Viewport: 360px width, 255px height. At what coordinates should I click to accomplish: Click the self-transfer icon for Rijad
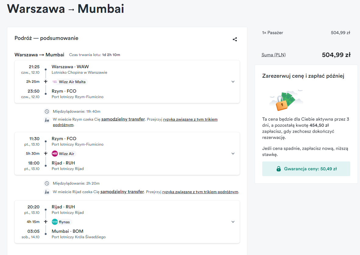[x=47, y=192]
